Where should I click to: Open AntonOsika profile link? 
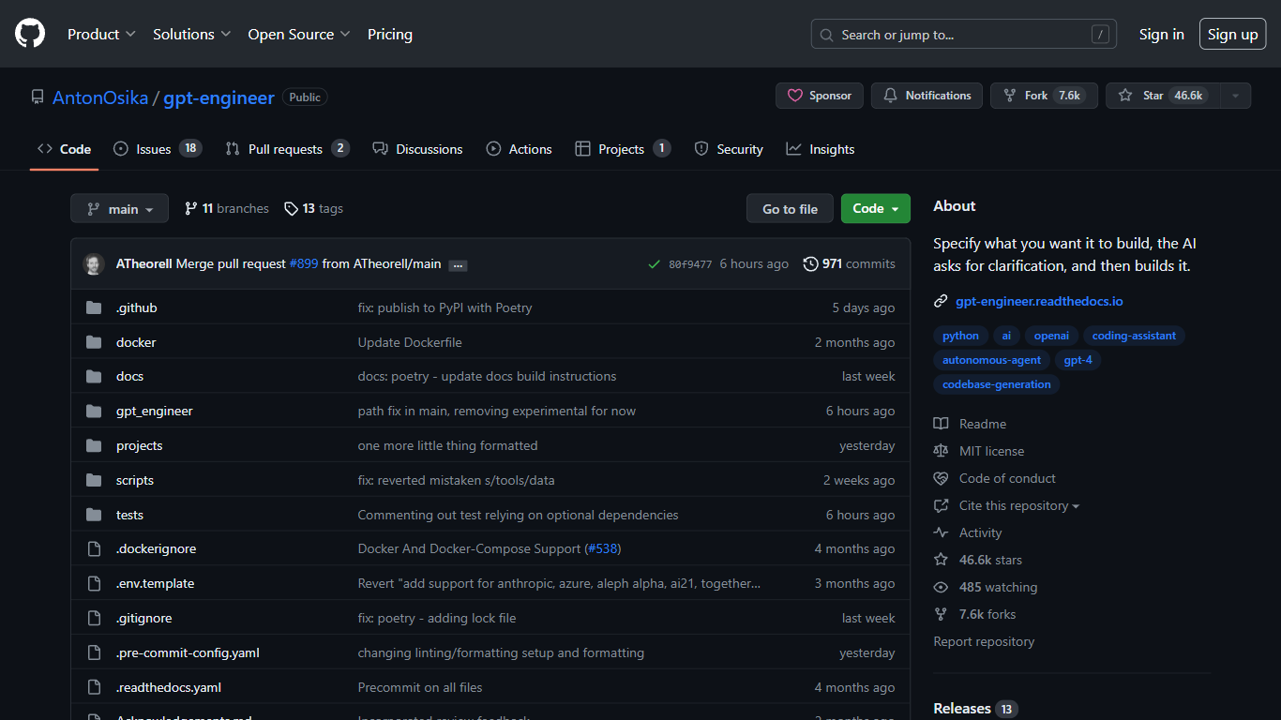[100, 97]
